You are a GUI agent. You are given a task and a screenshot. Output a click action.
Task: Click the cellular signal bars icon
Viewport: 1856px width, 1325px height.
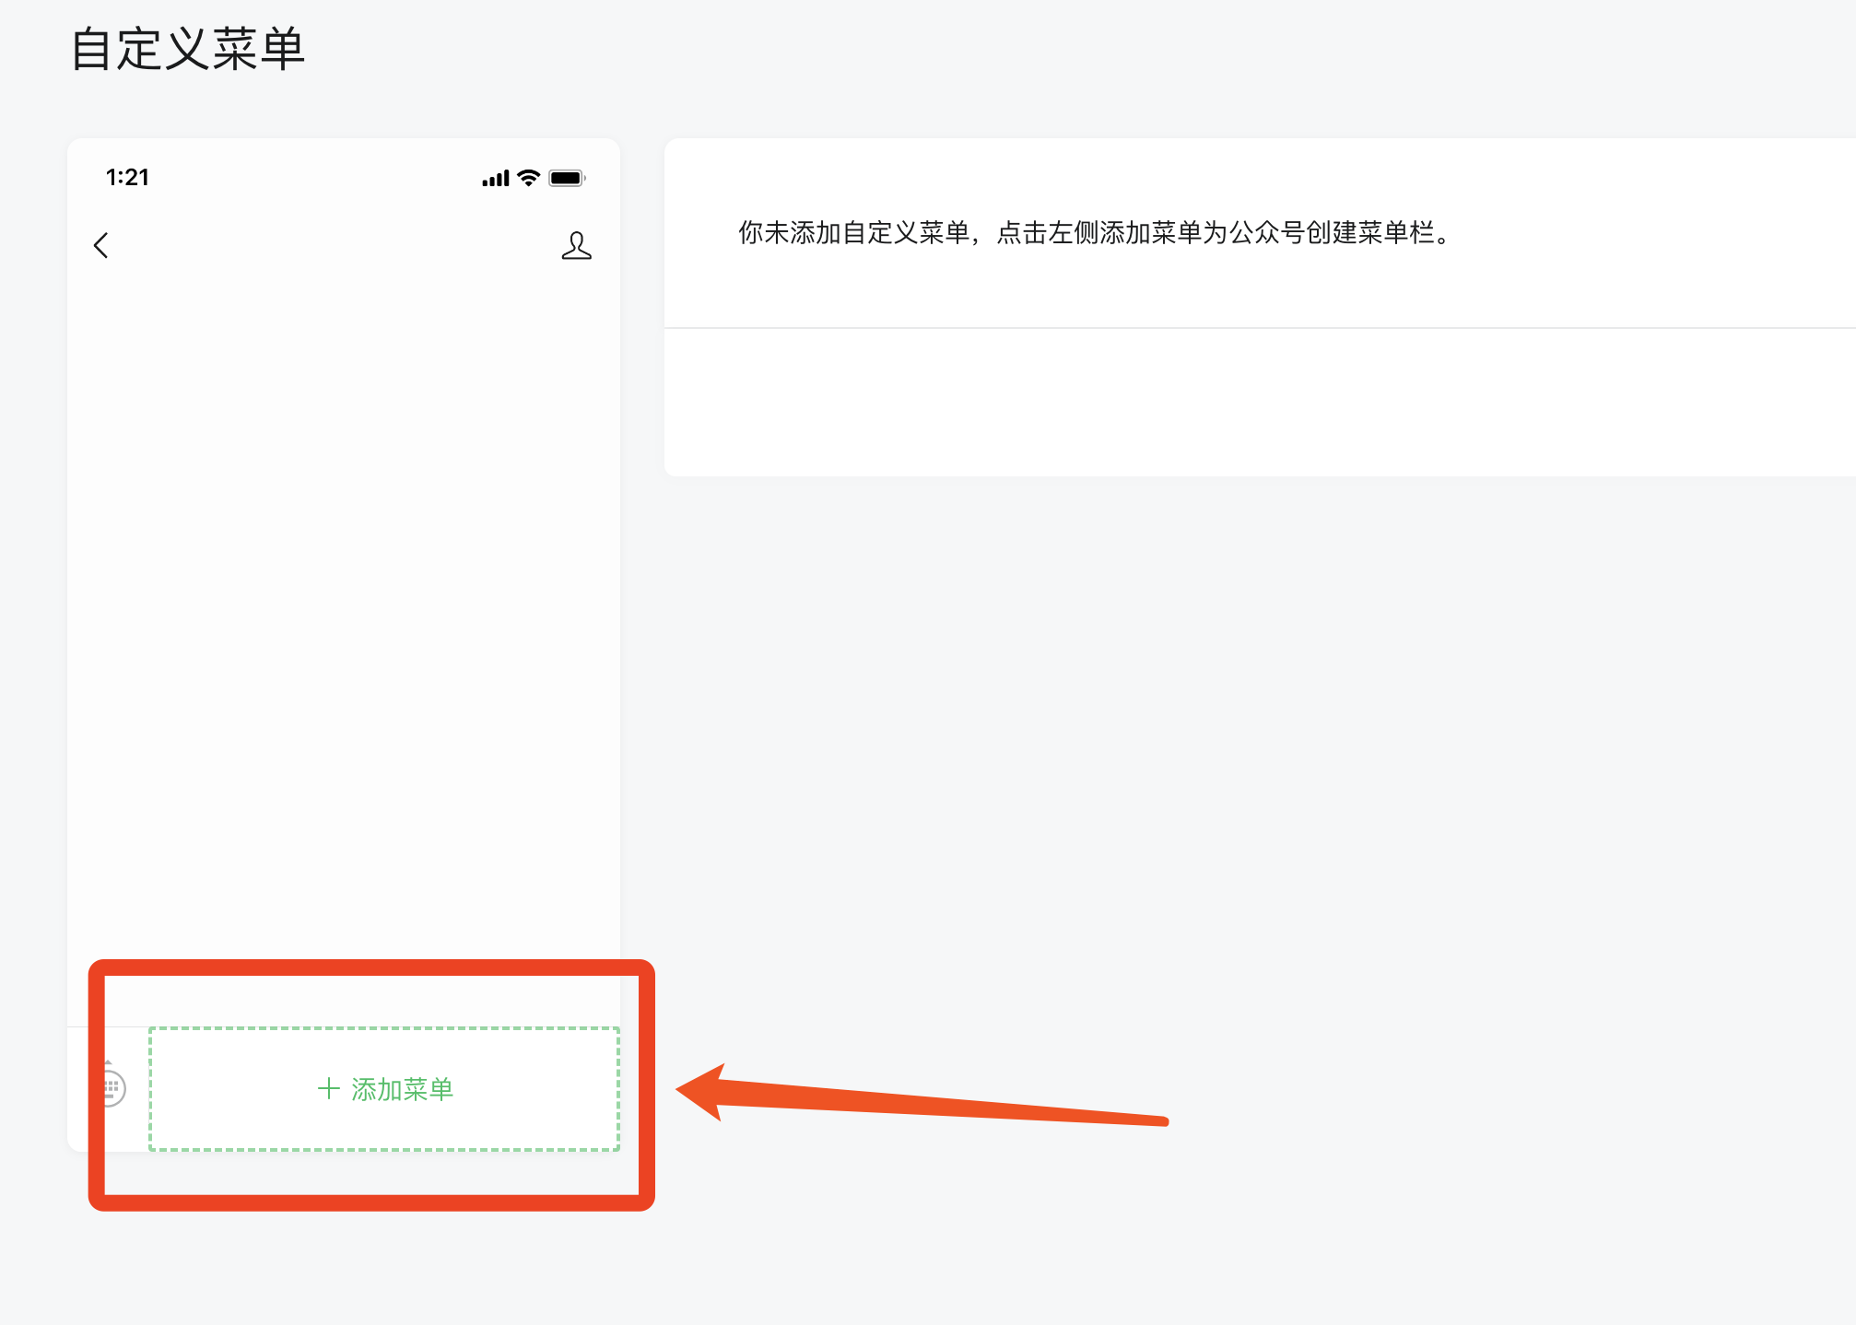click(x=496, y=179)
